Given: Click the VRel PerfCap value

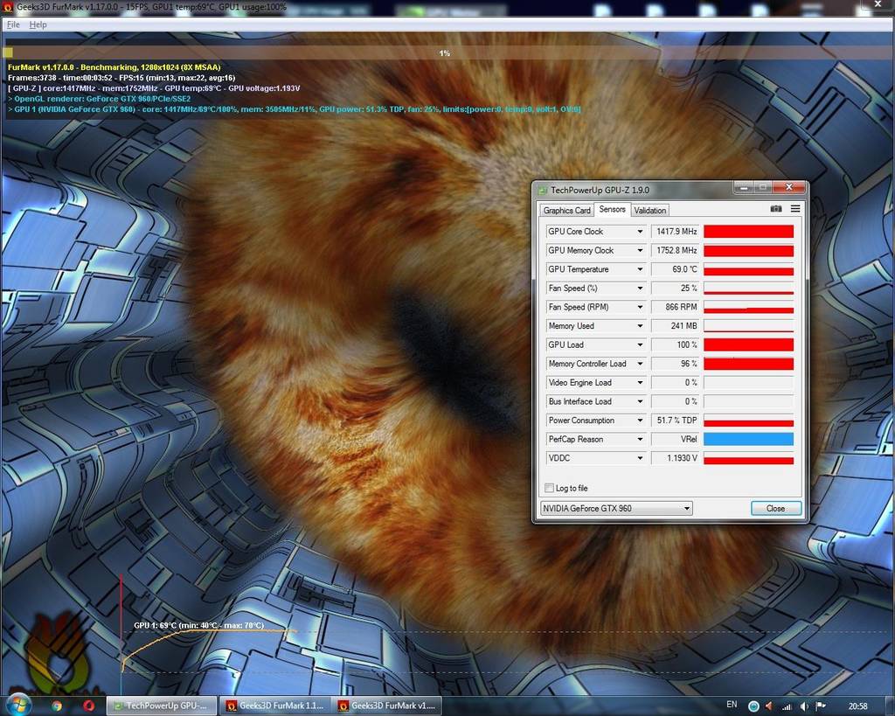Looking at the screenshot, I should pos(676,439).
